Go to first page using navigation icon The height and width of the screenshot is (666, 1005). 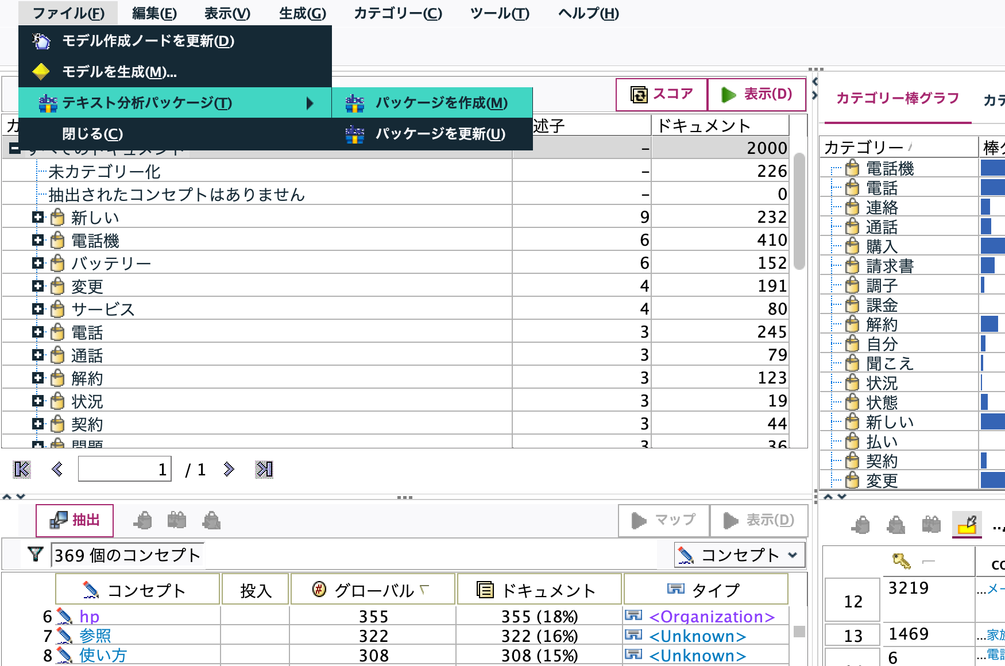pyautogui.click(x=21, y=469)
